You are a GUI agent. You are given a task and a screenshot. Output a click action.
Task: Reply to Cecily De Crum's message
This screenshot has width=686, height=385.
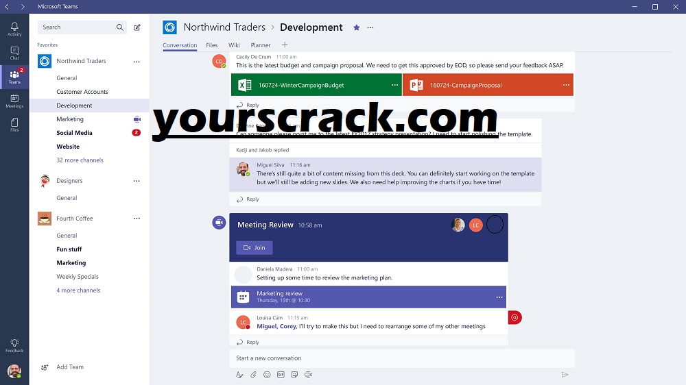coord(248,105)
